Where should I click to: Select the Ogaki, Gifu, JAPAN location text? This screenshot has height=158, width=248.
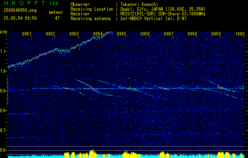click(163, 9)
